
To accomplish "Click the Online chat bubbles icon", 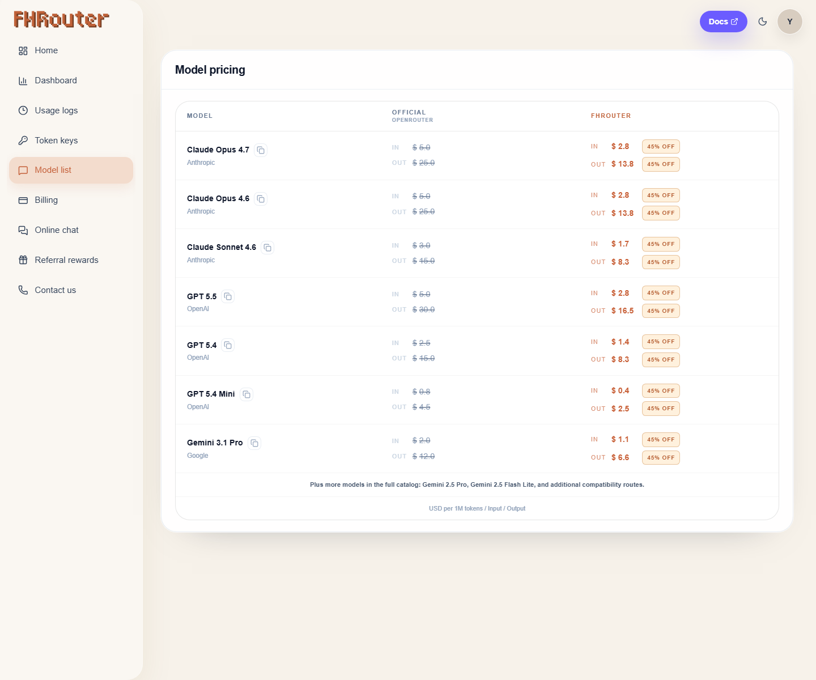I will (x=23, y=230).
